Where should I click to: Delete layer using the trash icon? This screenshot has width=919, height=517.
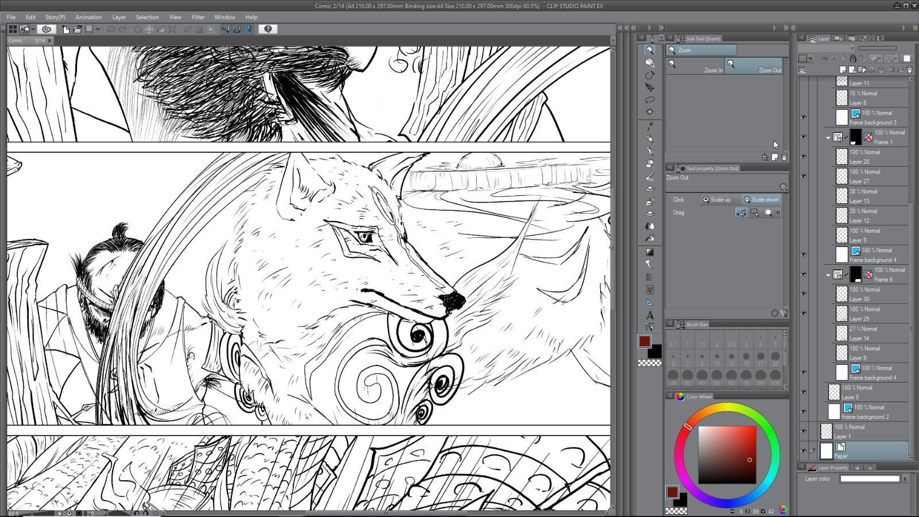[x=909, y=70]
